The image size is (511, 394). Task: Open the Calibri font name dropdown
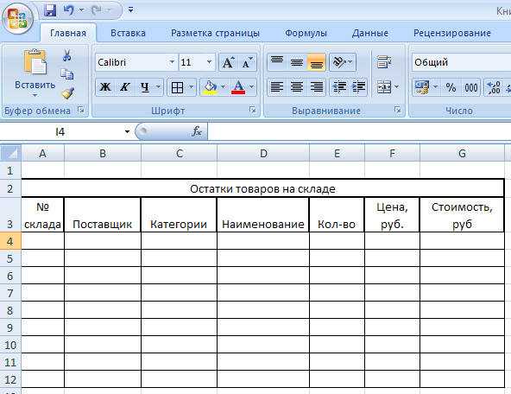click(172, 62)
